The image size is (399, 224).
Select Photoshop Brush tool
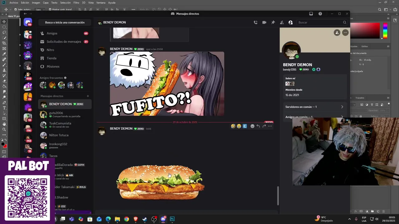click(x=4, y=65)
